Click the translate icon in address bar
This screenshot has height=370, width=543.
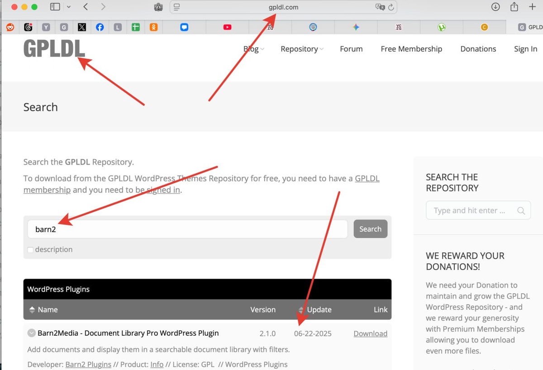(380, 7)
